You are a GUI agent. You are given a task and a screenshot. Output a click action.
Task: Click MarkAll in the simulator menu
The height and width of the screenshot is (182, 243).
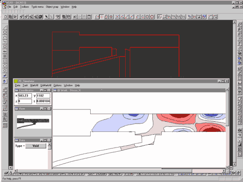[x=34, y=85]
